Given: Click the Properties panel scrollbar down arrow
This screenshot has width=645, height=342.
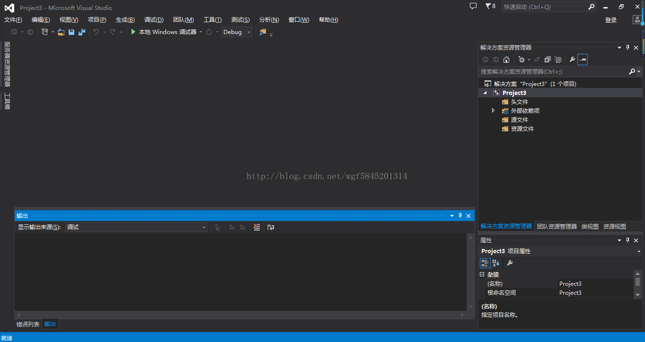Looking at the screenshot, I should pyautogui.click(x=637, y=295).
